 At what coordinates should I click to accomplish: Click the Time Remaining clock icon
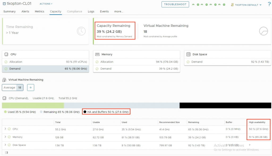coord(81,31)
